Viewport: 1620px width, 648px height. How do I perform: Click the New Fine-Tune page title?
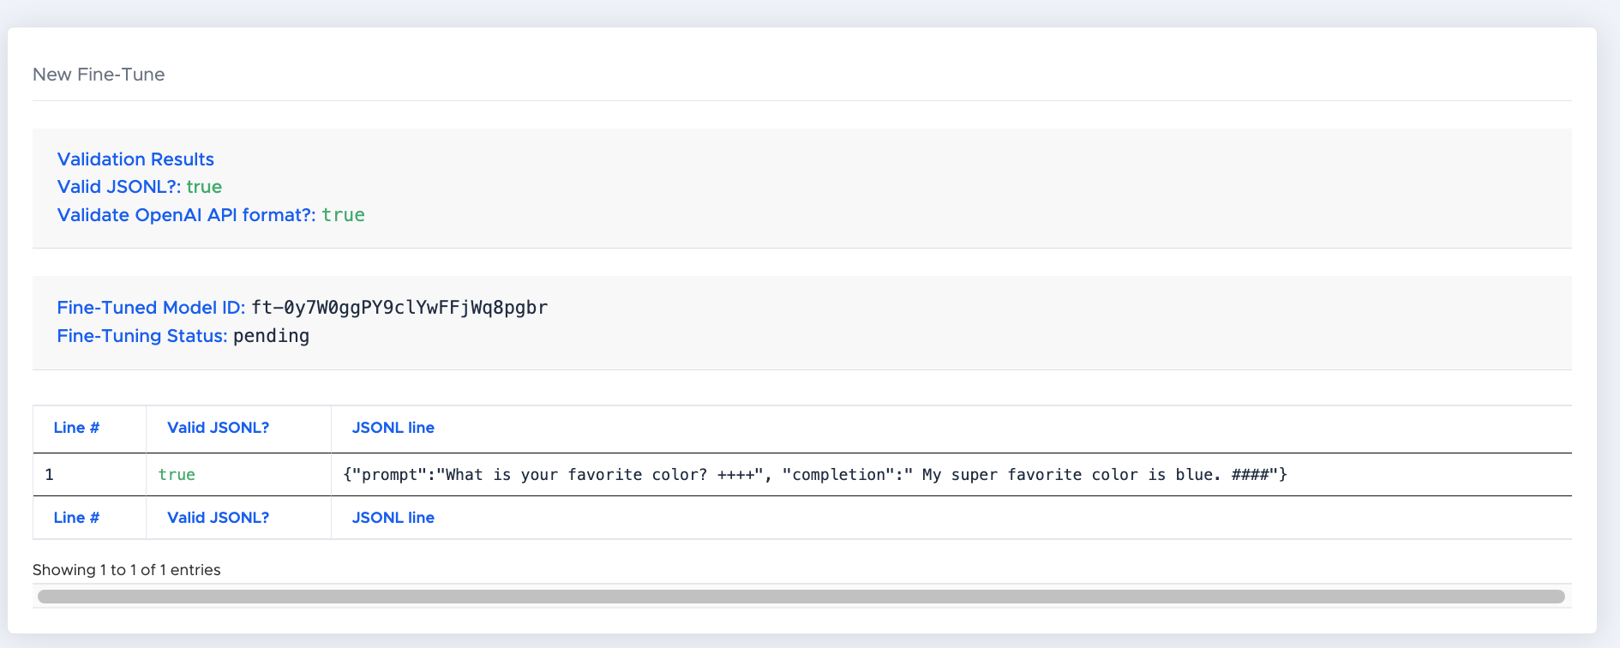coord(98,75)
